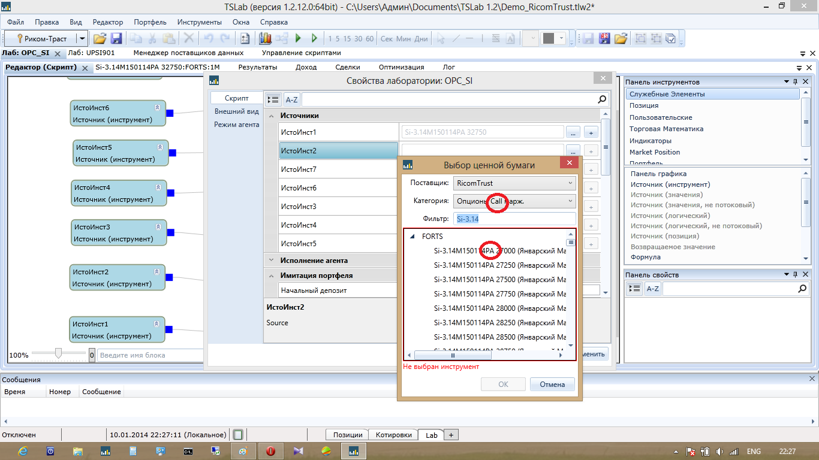Click the plus button next to ИстоИнст1
The height and width of the screenshot is (460, 819).
(x=591, y=132)
